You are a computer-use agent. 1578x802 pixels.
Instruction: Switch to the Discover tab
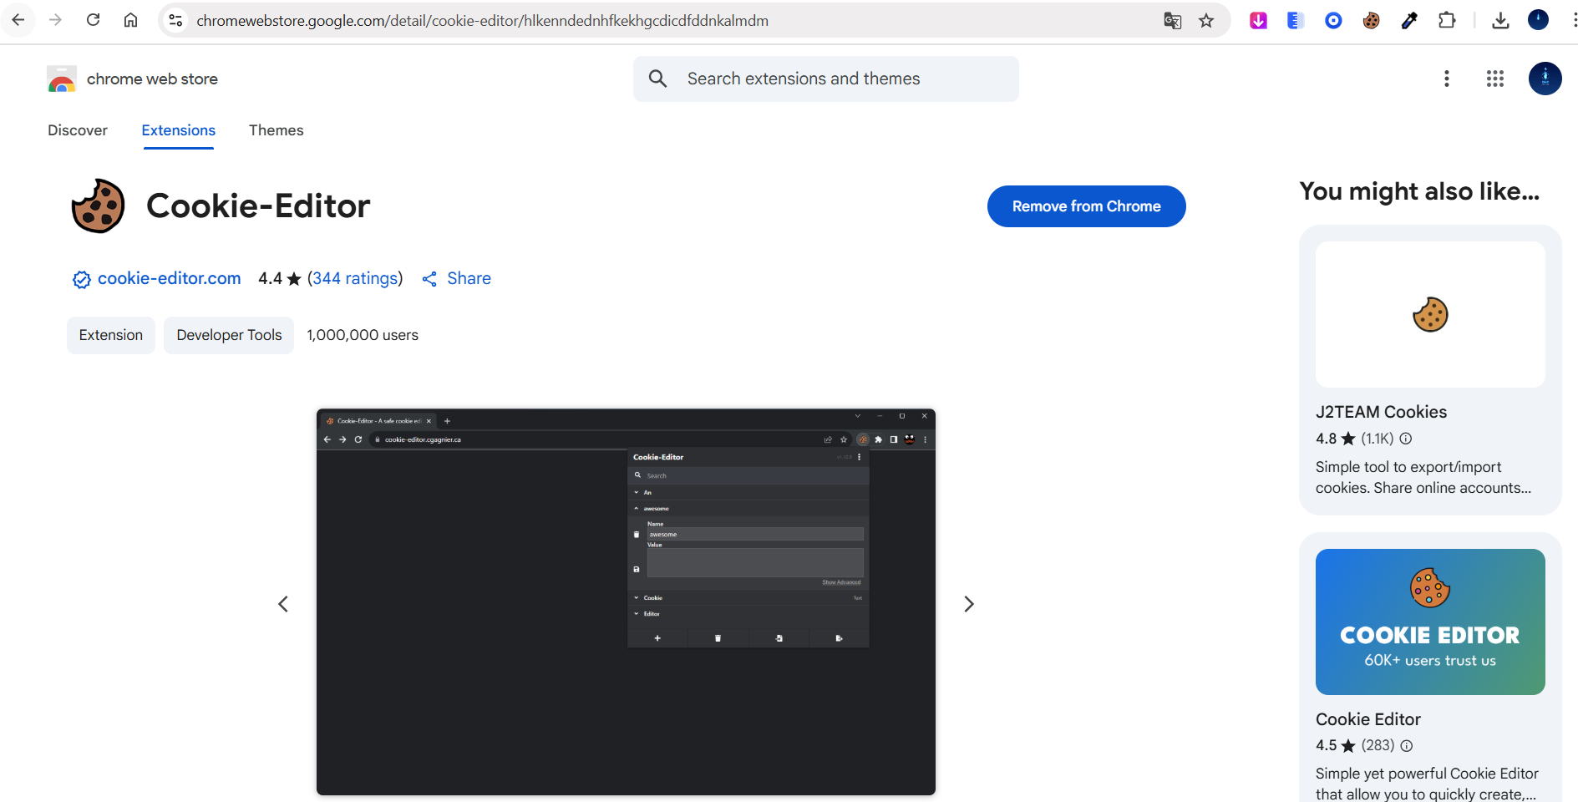click(x=78, y=130)
